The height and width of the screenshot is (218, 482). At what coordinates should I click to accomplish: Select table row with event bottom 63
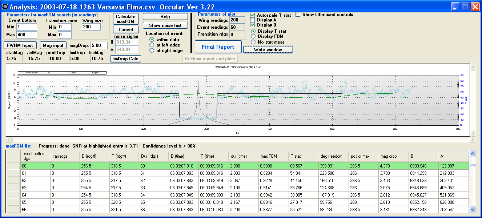click(237, 187)
